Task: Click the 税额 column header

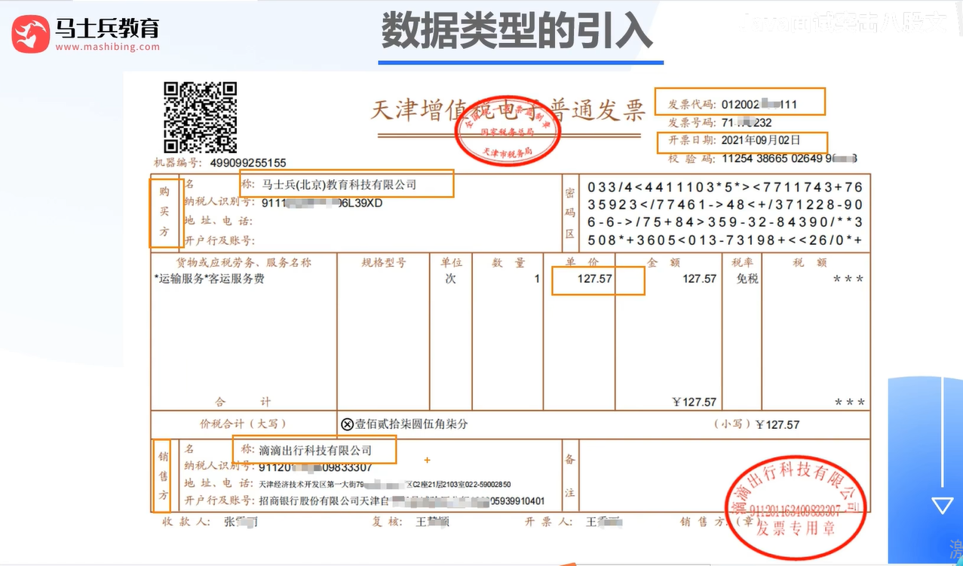Action: click(x=810, y=262)
